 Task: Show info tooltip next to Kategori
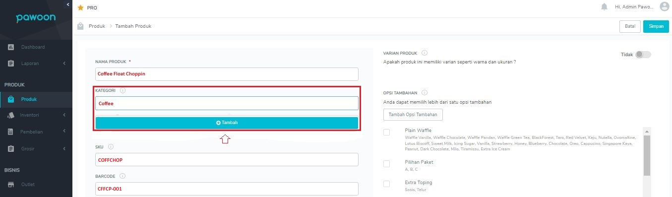[122, 91]
